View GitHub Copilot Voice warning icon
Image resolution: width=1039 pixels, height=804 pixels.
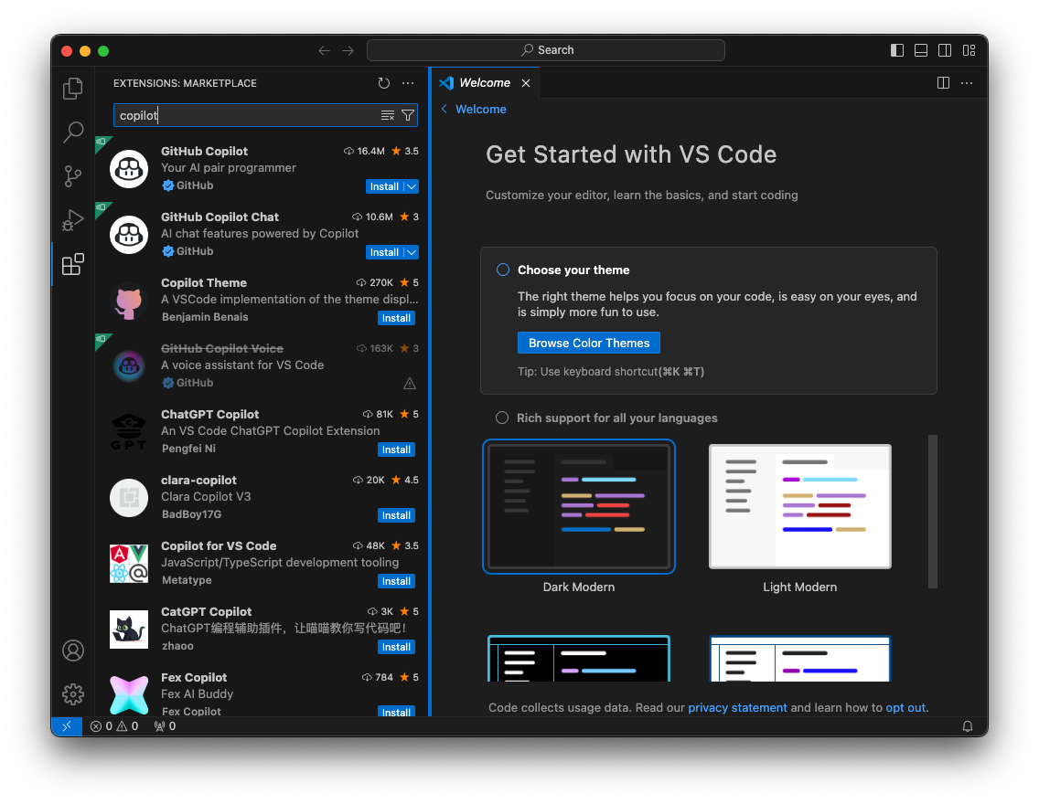(410, 383)
